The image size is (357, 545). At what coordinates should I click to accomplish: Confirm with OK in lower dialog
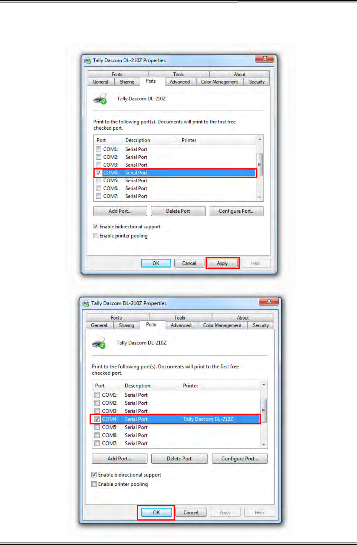(x=156, y=513)
